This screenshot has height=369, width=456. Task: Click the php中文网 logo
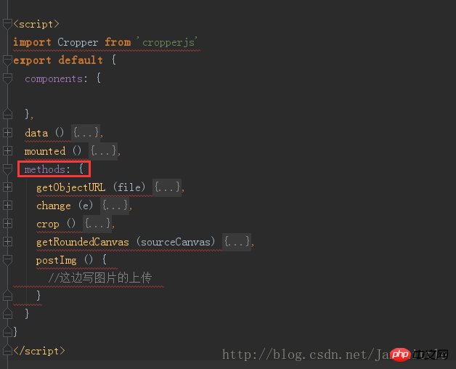[x=419, y=354]
